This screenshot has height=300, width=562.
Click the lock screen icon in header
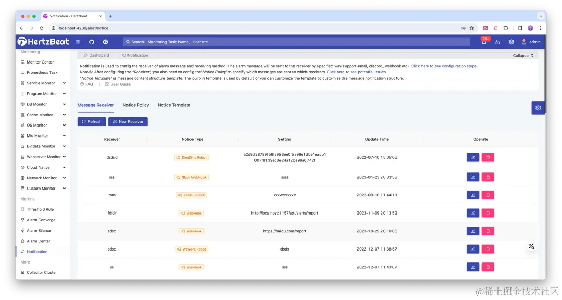pos(497,42)
